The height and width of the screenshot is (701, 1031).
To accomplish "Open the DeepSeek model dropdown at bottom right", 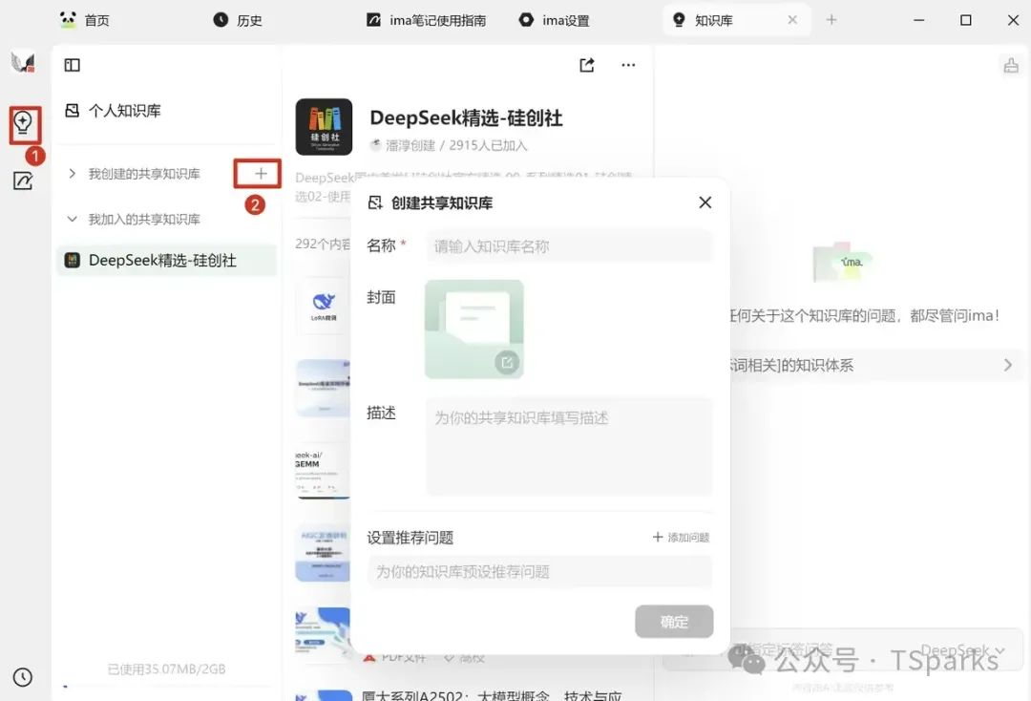I will click(x=962, y=650).
